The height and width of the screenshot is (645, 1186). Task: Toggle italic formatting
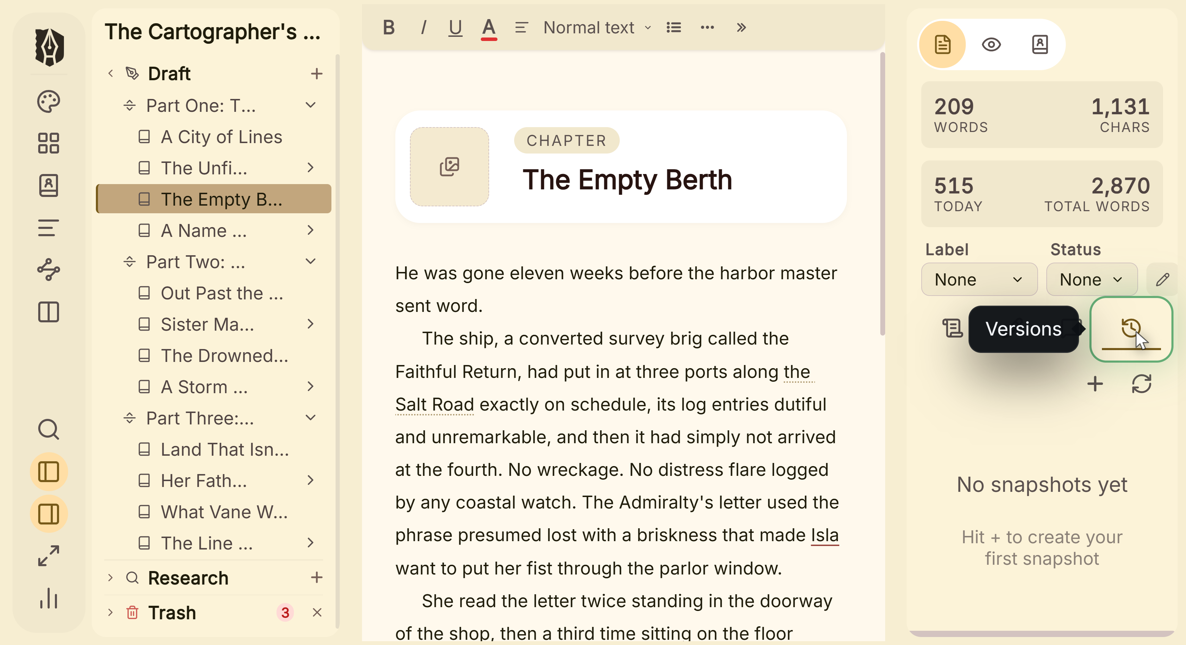click(x=423, y=28)
